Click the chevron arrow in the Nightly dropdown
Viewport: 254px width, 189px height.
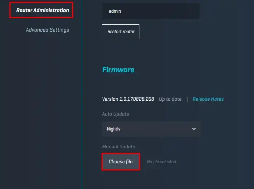tap(194, 129)
